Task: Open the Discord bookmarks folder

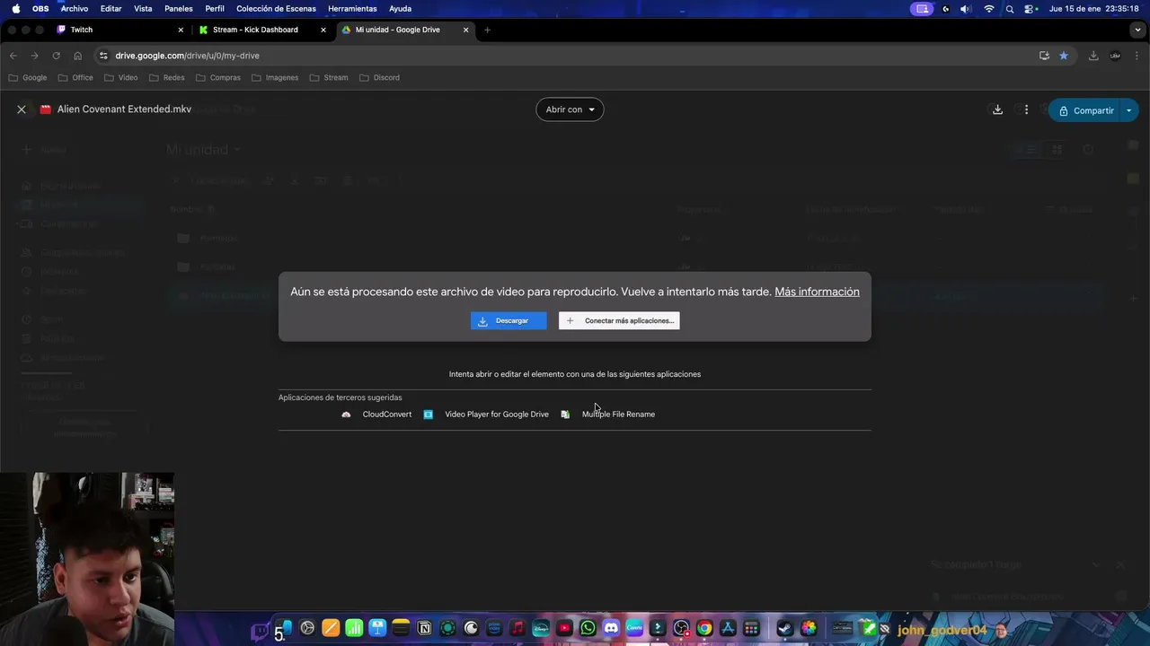Action: click(x=380, y=77)
